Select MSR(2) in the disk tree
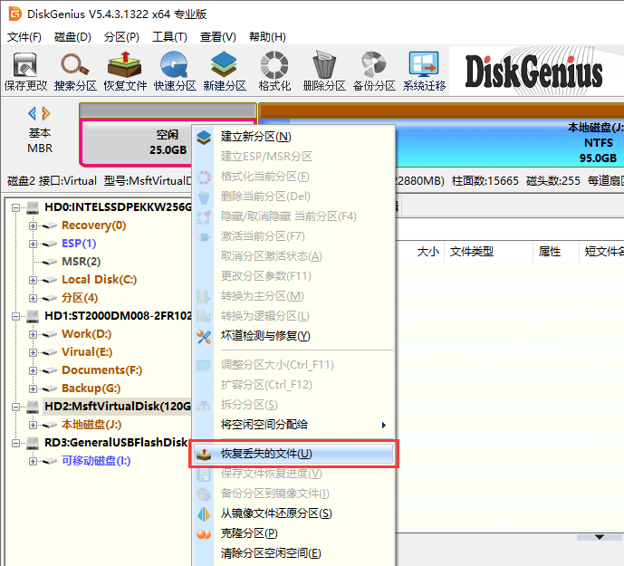This screenshot has width=624, height=566. pyautogui.click(x=82, y=262)
